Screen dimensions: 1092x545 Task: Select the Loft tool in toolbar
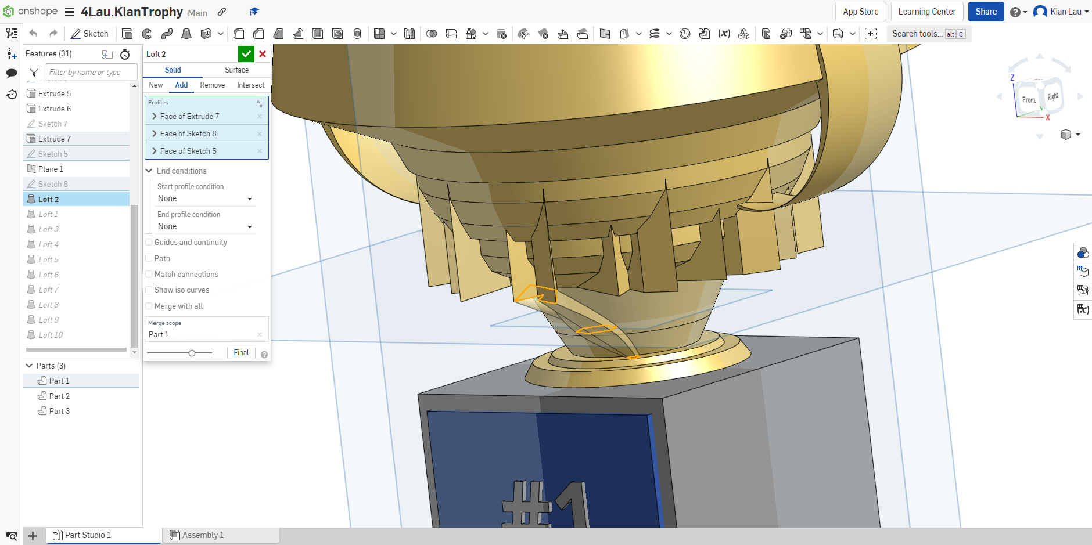click(186, 34)
